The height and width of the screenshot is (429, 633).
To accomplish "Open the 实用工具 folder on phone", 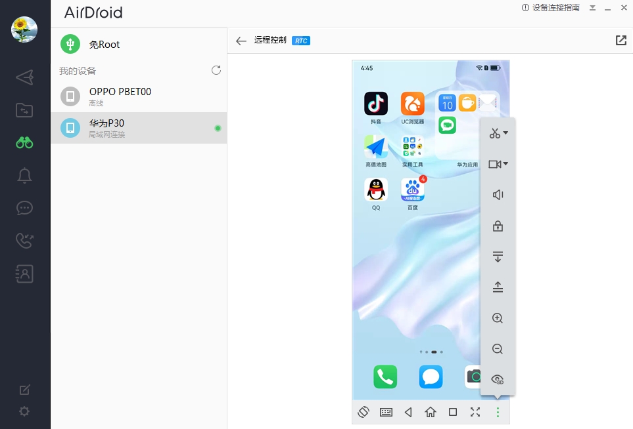I will 413,147.
